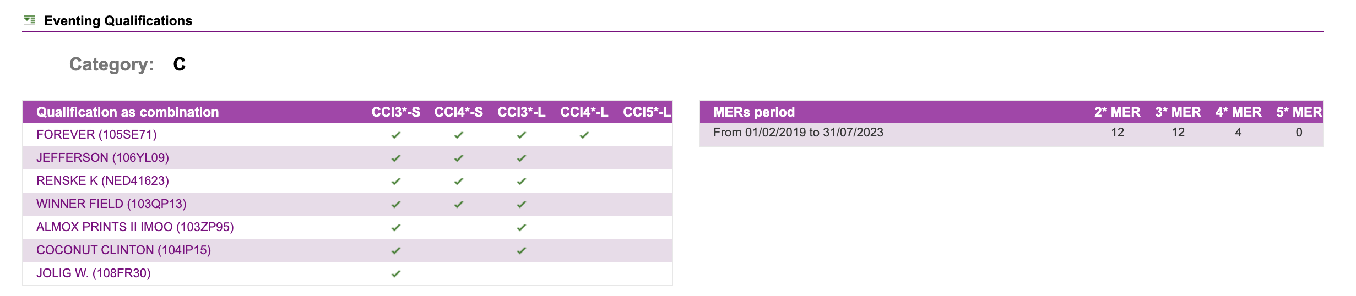The height and width of the screenshot is (296, 1356).
Task: Click COCONUT CLINTON's CCI3*-S green checkmark
Action: 396,250
